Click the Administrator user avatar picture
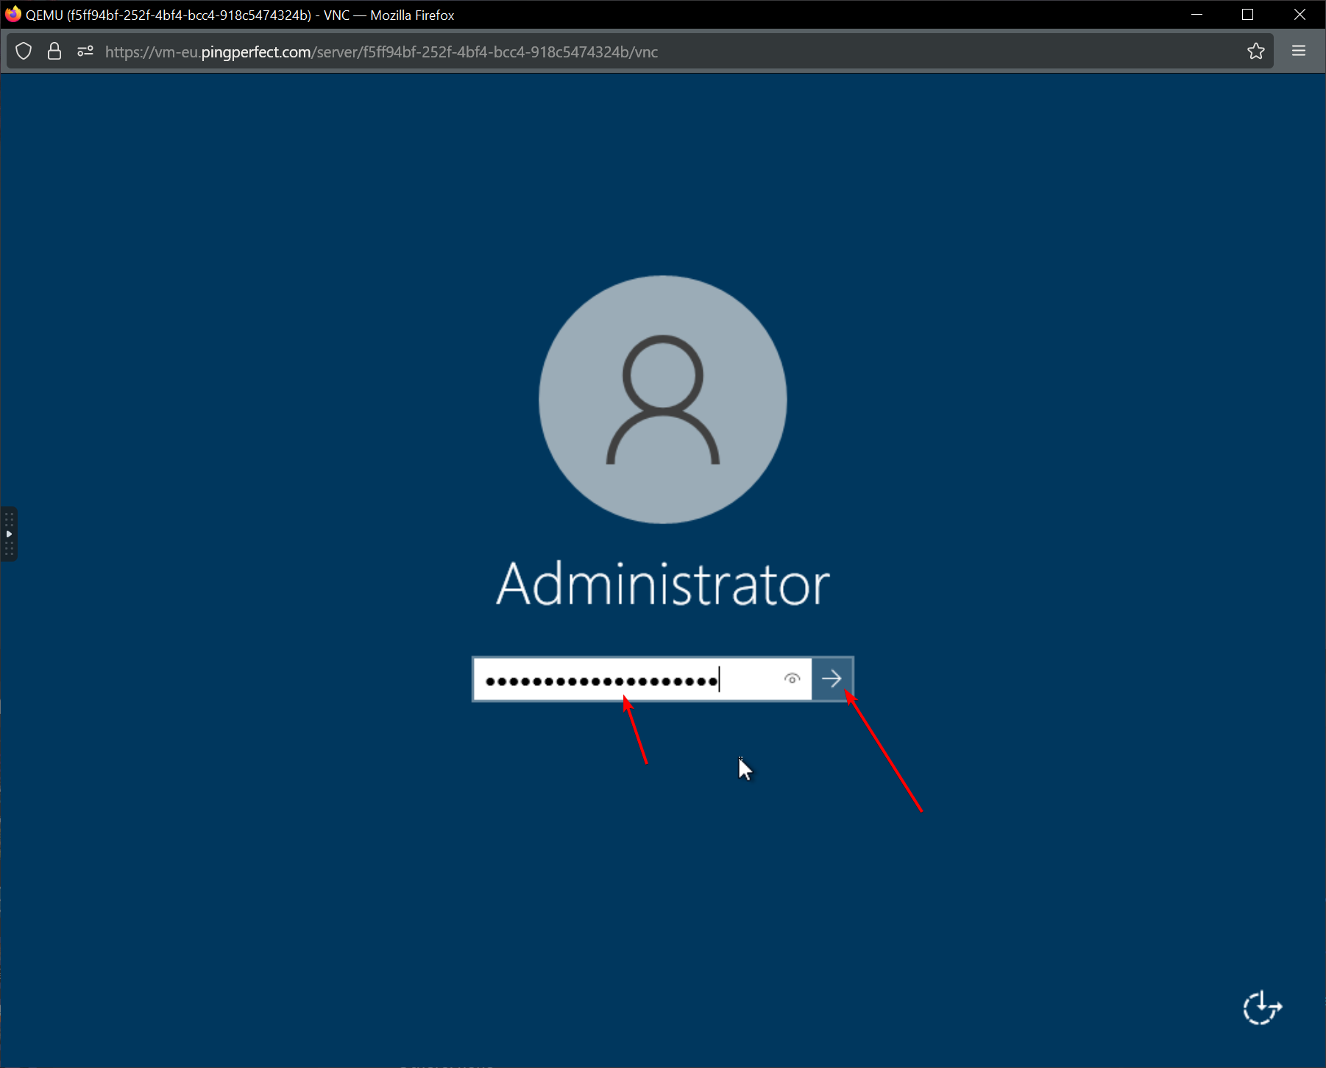 [x=662, y=400]
